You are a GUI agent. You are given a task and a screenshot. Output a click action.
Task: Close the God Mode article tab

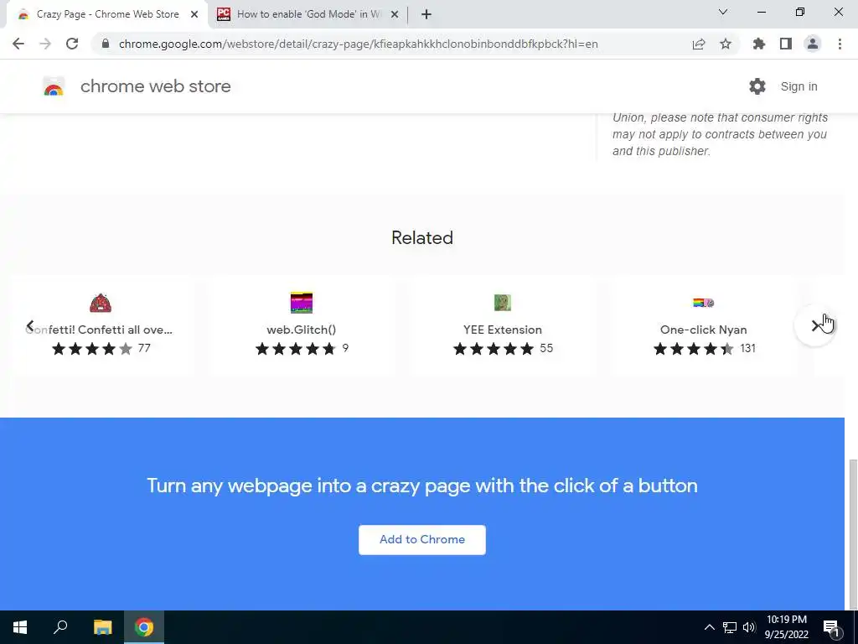click(395, 14)
